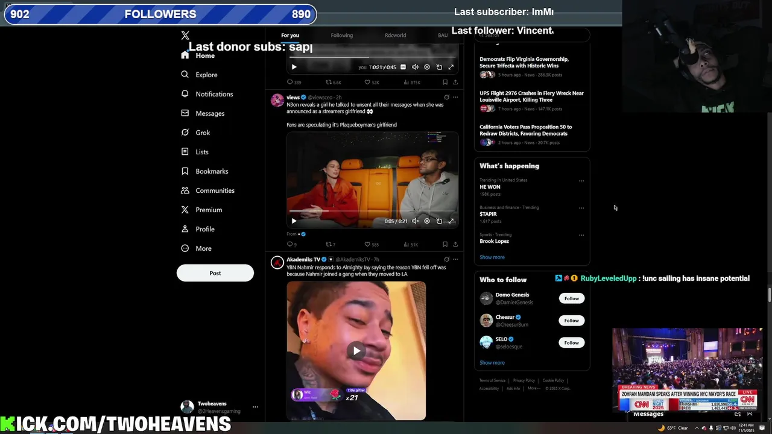Repost the views post
This screenshot has width=772, height=434.
pyautogui.click(x=329, y=244)
